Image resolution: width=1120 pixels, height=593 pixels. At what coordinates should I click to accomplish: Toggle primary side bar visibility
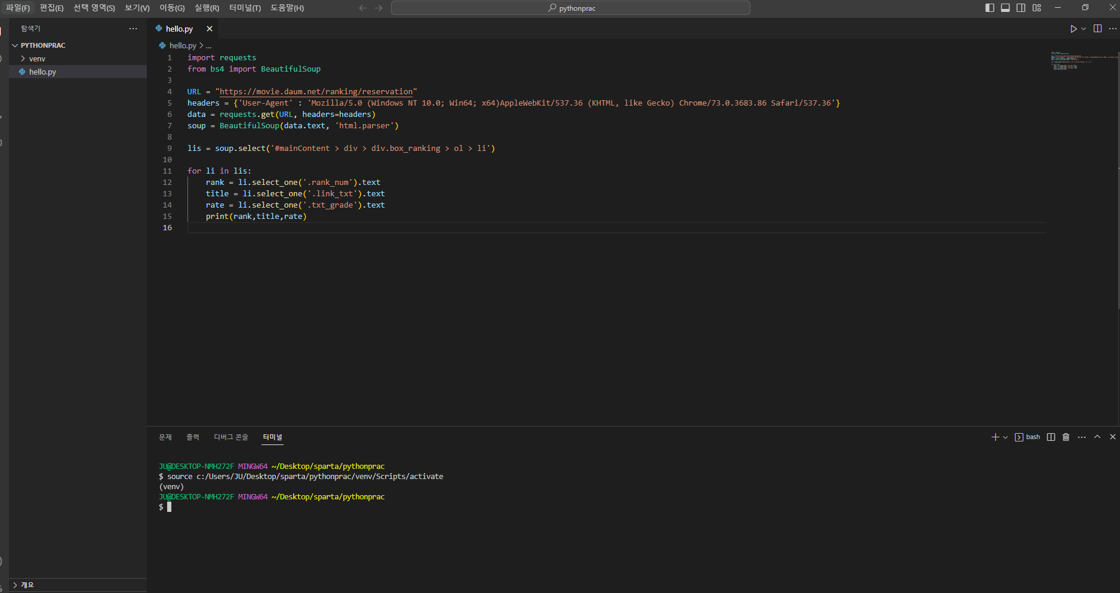tap(990, 8)
